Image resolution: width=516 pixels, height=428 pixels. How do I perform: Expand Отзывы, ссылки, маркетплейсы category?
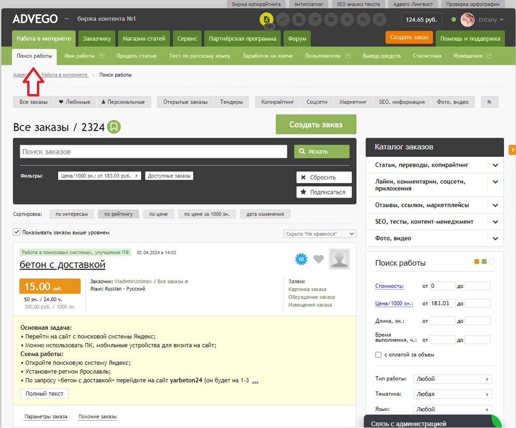point(495,205)
